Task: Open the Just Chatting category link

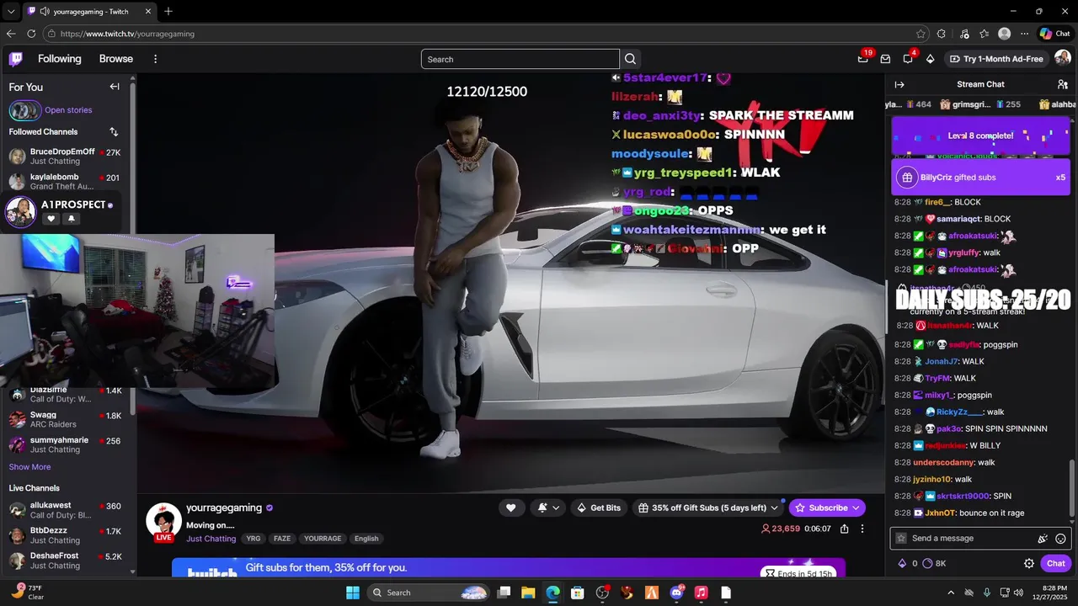Action: 211,539
